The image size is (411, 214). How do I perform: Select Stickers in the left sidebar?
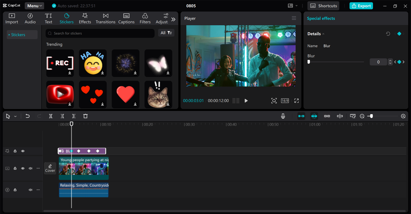click(x=22, y=35)
